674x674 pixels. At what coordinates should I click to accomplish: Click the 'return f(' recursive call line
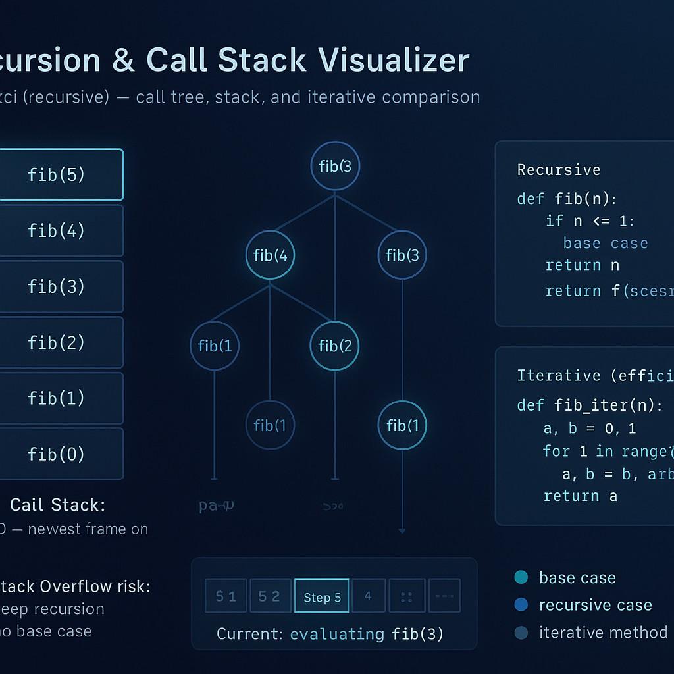click(609, 291)
